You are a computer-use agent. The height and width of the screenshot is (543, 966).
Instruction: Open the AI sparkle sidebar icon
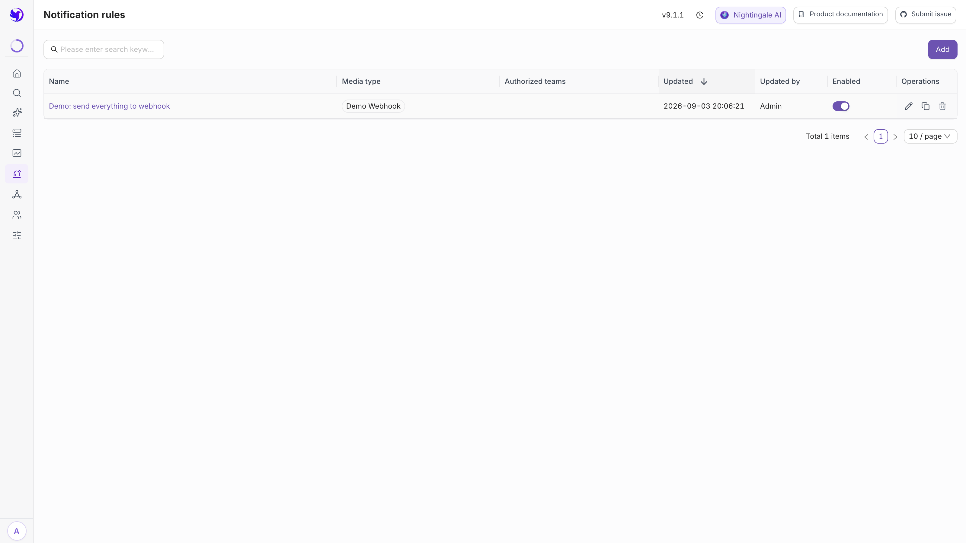[17, 113]
